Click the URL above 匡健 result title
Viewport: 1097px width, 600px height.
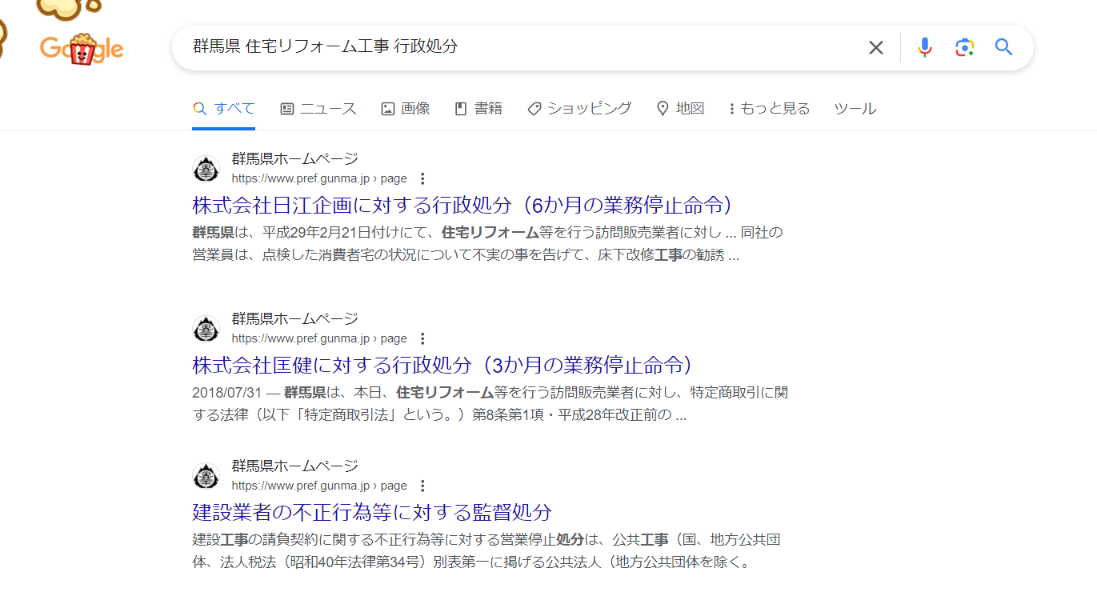[x=319, y=338]
